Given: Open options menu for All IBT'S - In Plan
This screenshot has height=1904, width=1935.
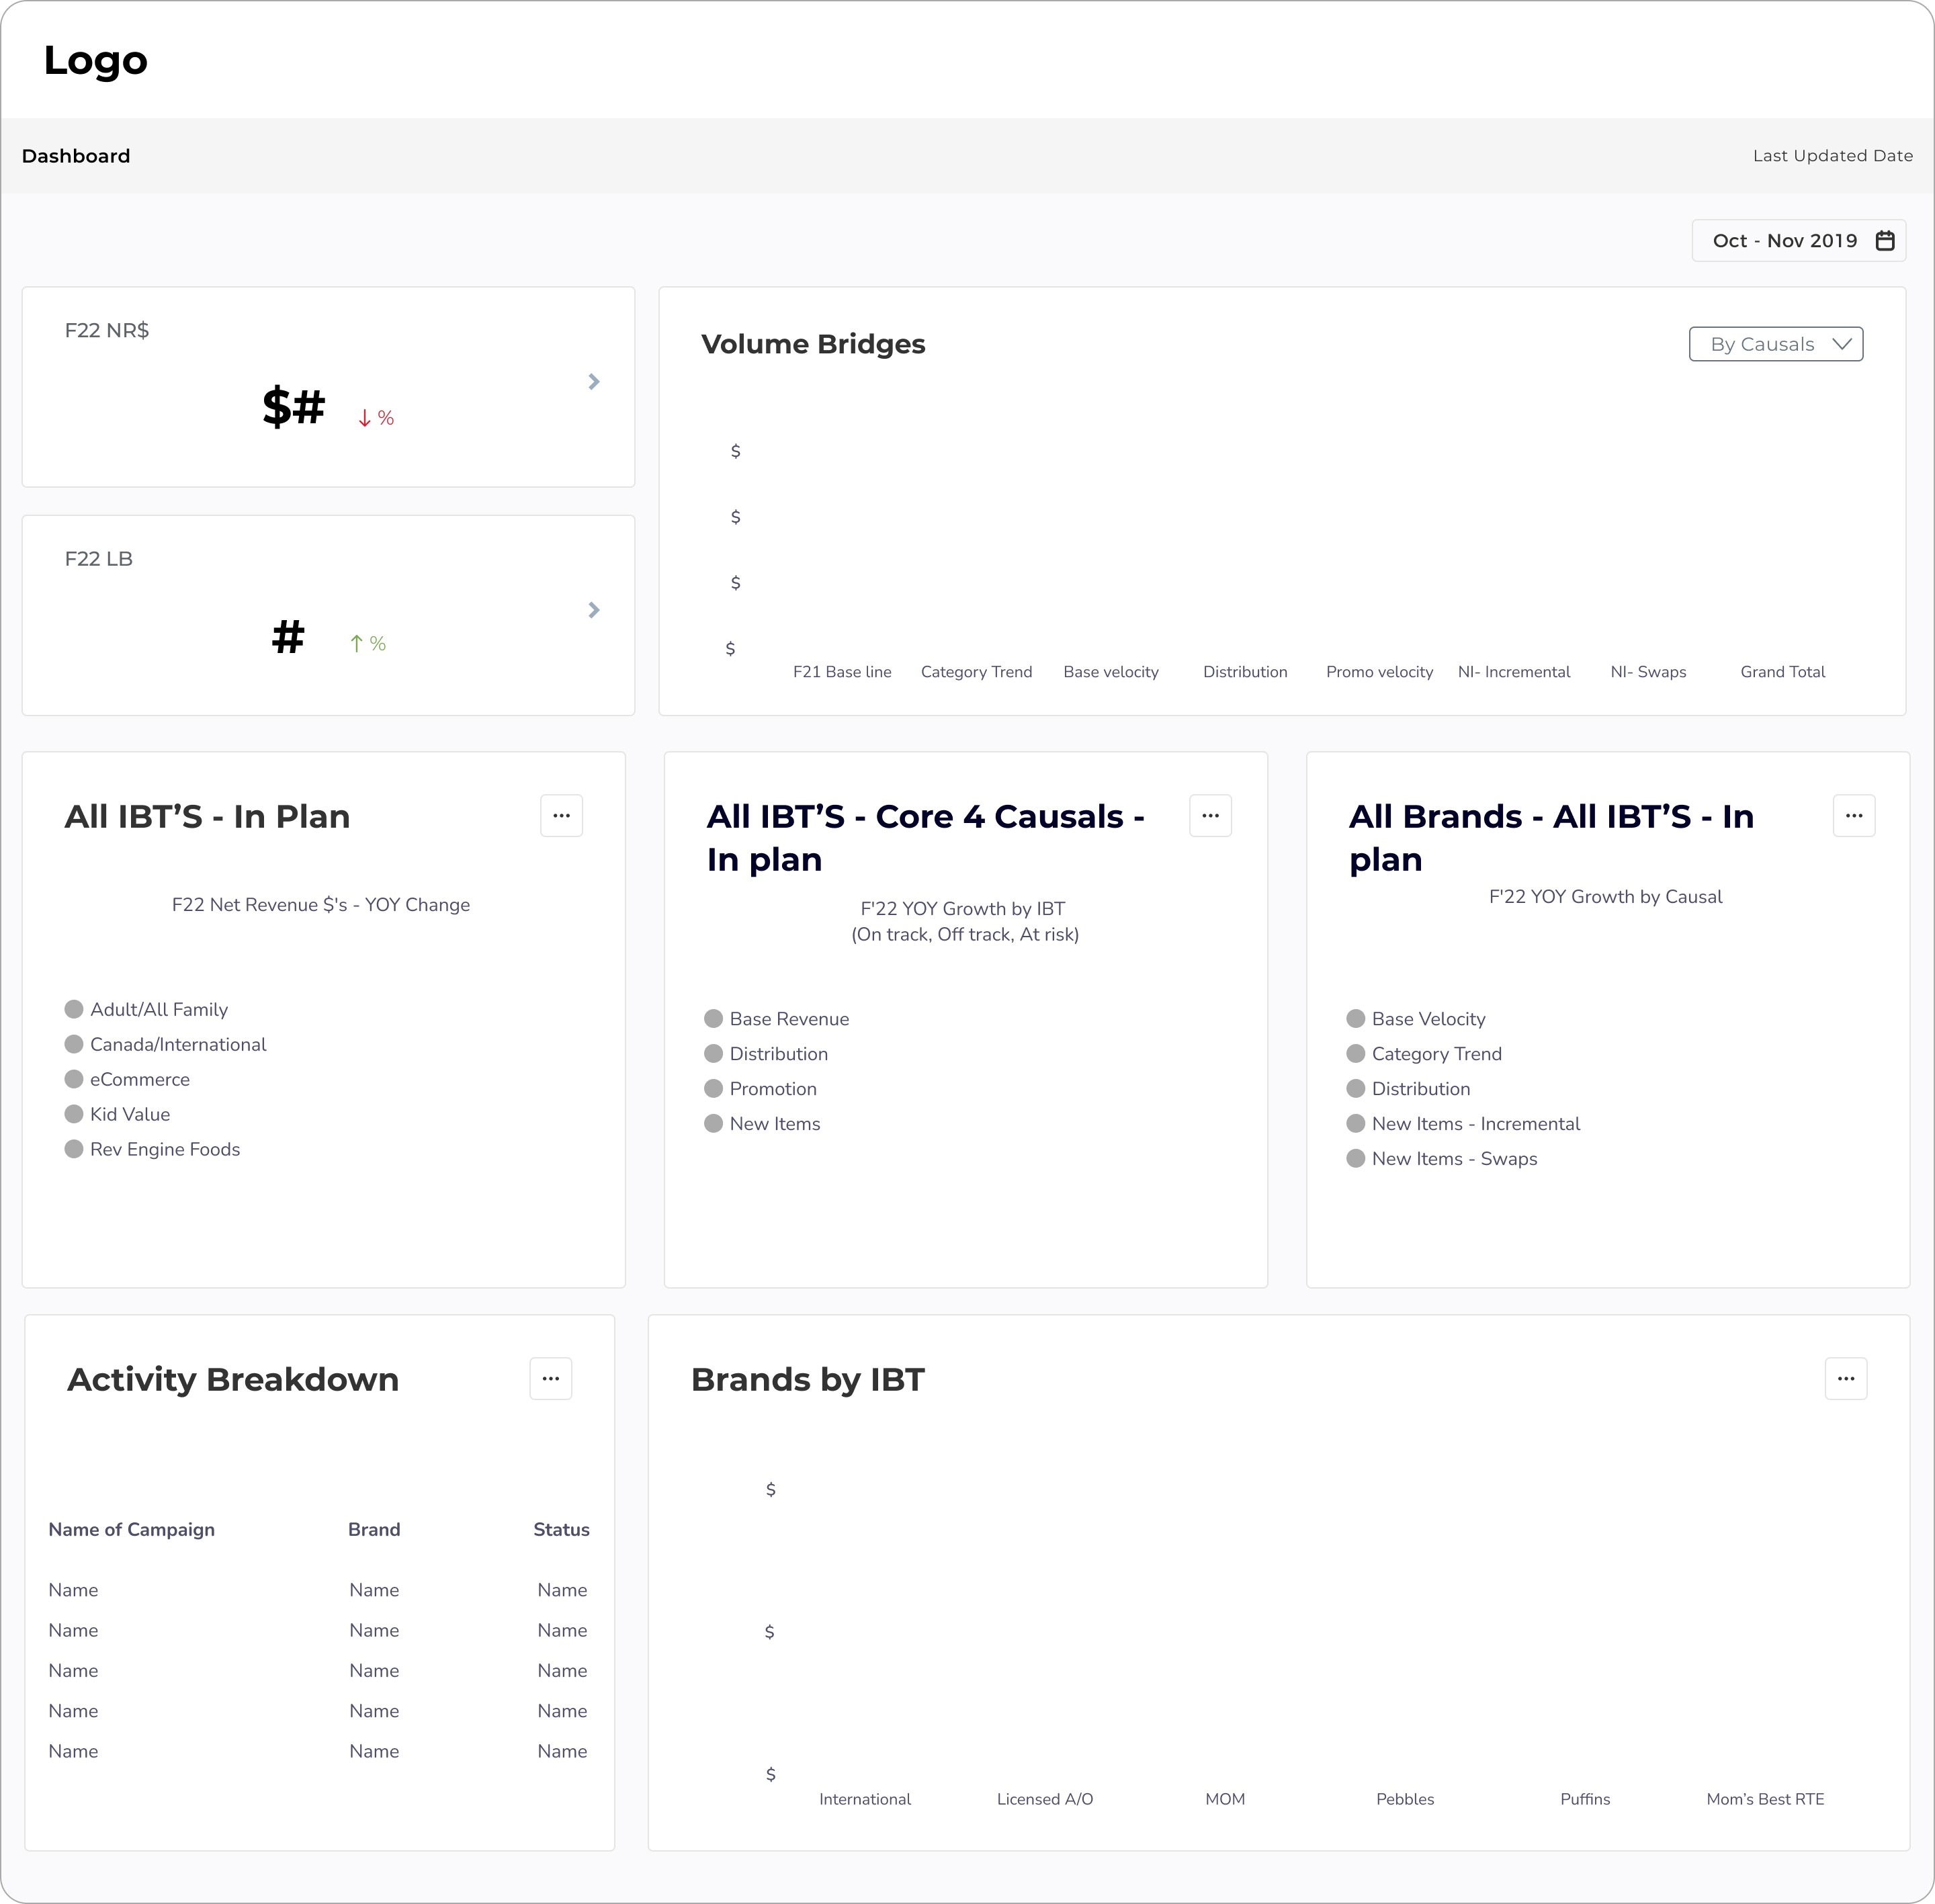Looking at the screenshot, I should pyautogui.click(x=561, y=816).
